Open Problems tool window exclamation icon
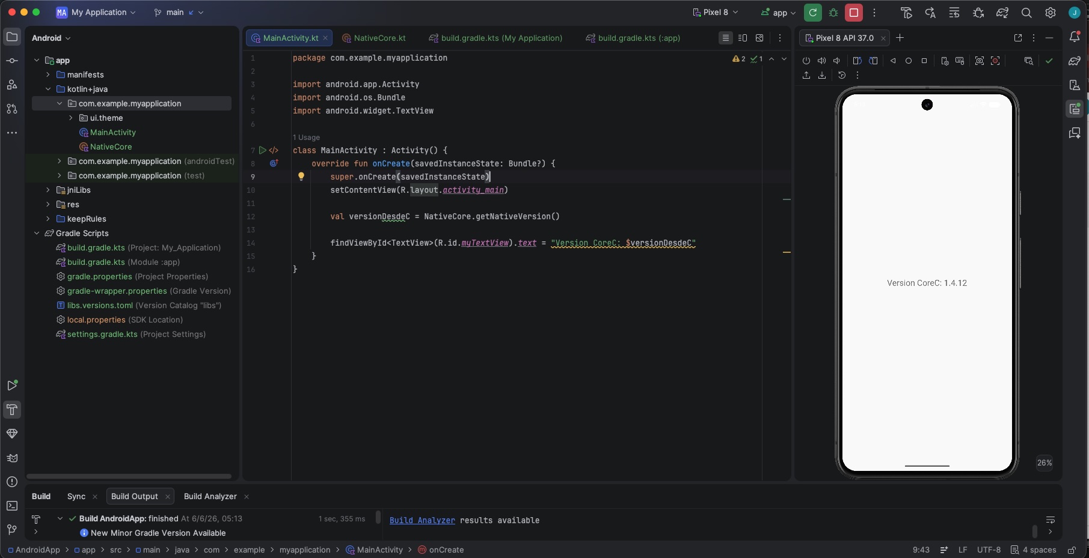This screenshot has width=1089, height=558. 12,482
